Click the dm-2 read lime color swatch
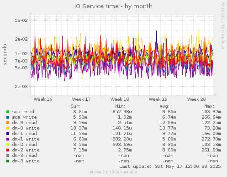Image resolution: width=227 pixels, height=177 pixels. pyautogui.click(x=8, y=145)
